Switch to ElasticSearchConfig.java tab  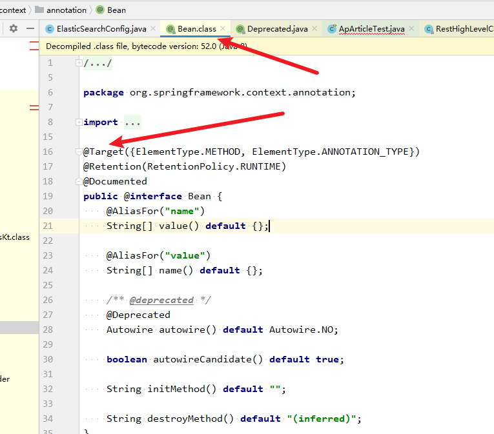click(x=101, y=29)
